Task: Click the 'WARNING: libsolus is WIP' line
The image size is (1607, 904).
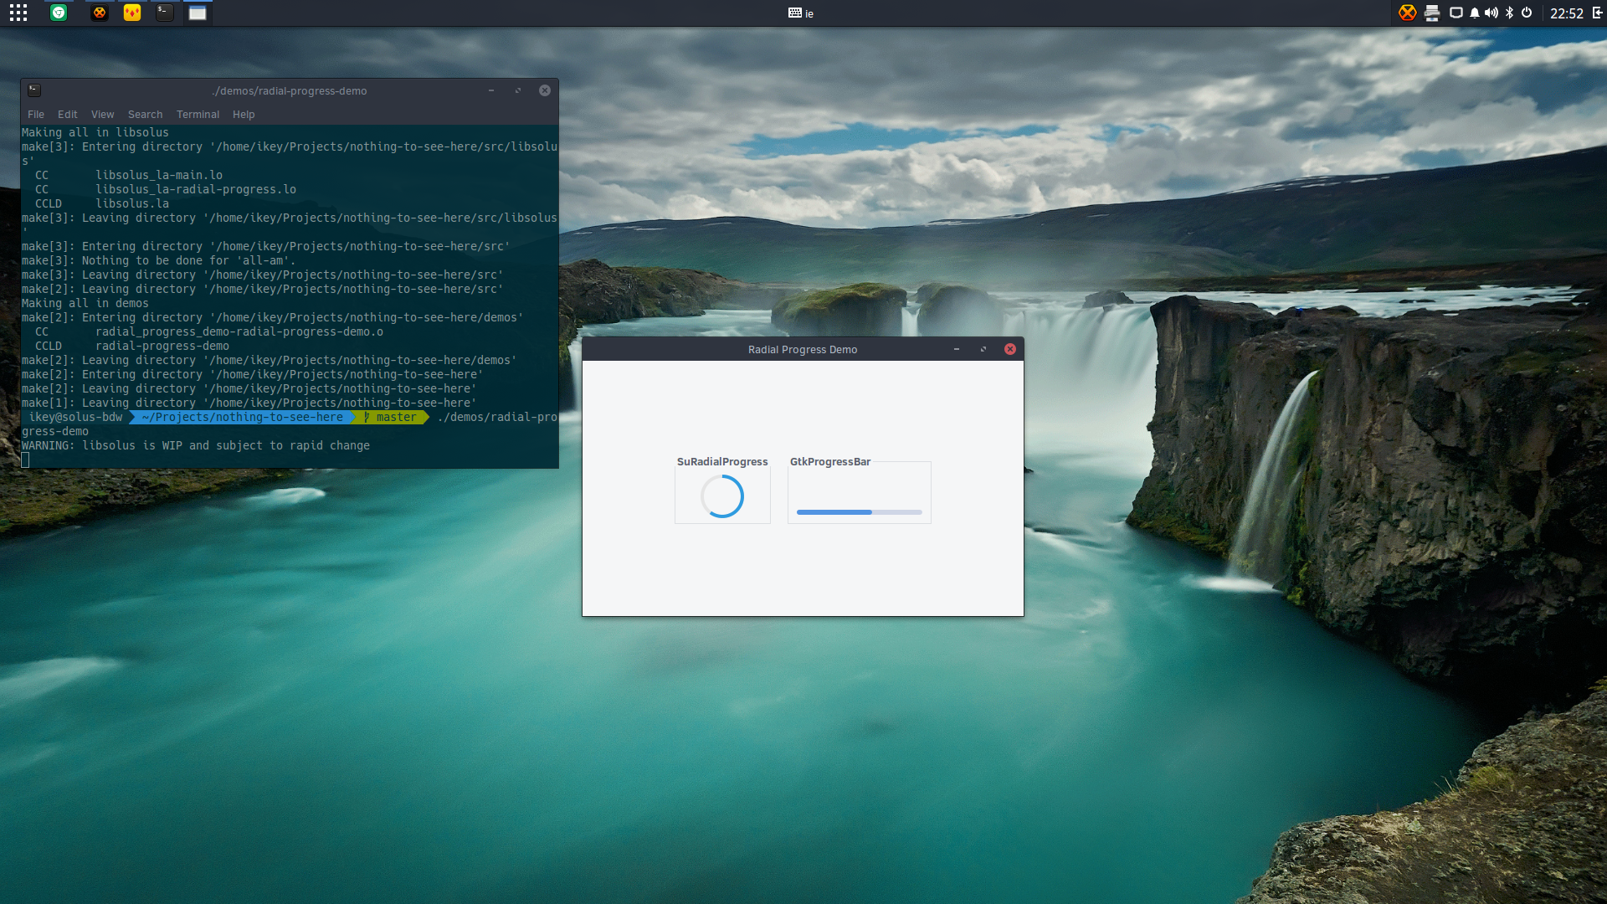Action: (x=196, y=445)
